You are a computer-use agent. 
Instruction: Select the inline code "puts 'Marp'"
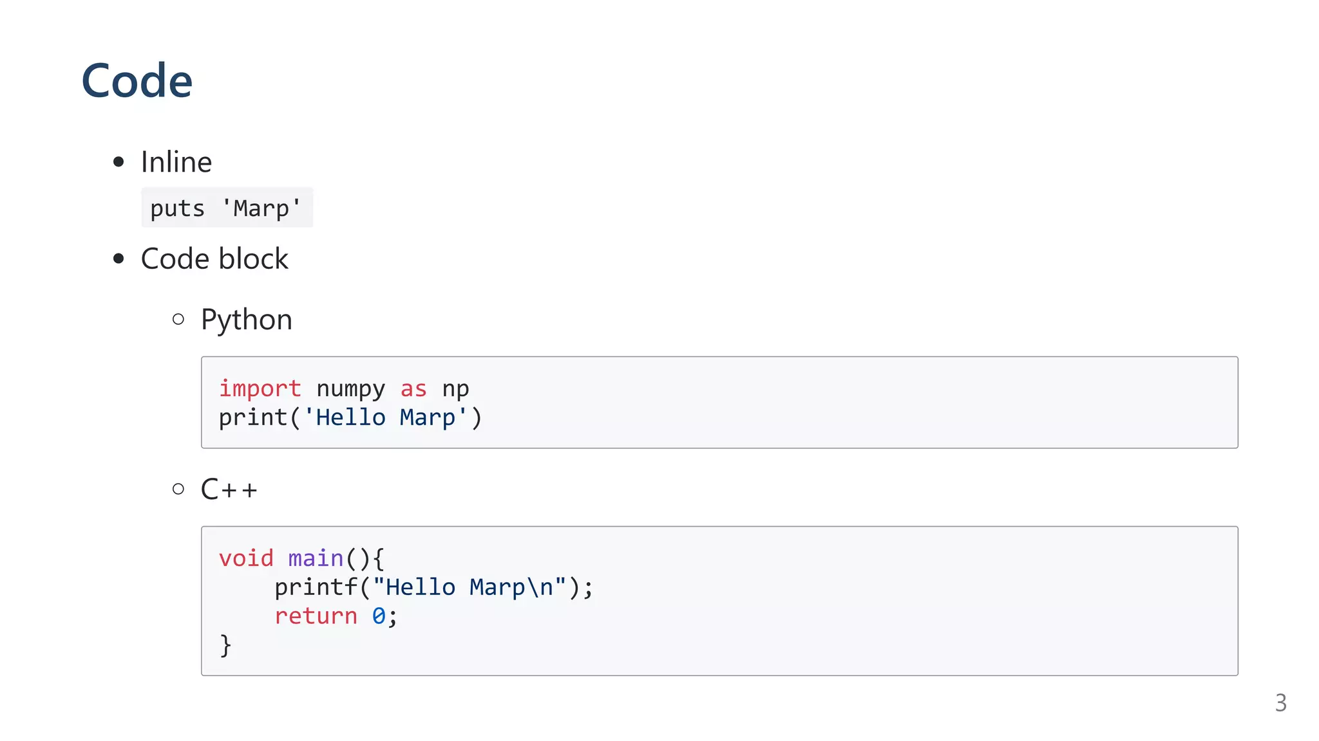(226, 208)
